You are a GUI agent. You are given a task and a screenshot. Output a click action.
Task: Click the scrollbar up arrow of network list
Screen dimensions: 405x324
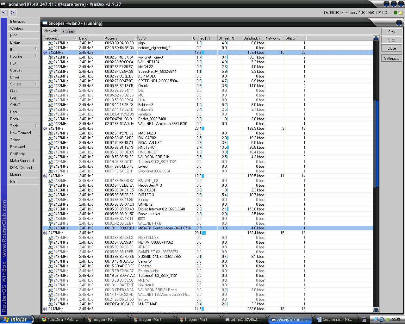point(376,38)
